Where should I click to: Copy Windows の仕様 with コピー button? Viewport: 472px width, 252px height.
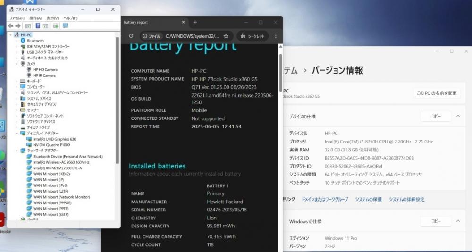[436, 221]
